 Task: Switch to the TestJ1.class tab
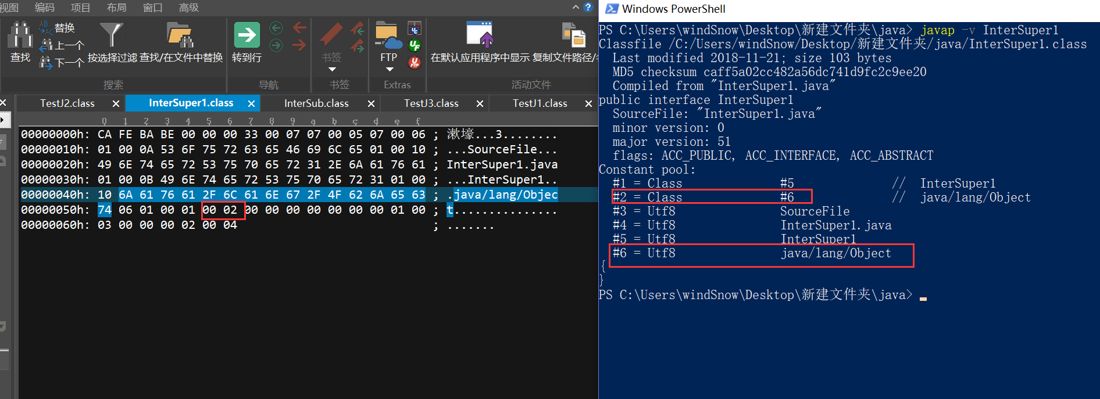(x=540, y=103)
